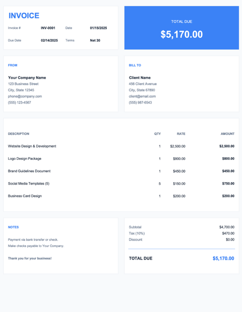Viewport: 242px width, 312px height.
Task: Click the QTY column header
Action: pyautogui.click(x=157, y=134)
